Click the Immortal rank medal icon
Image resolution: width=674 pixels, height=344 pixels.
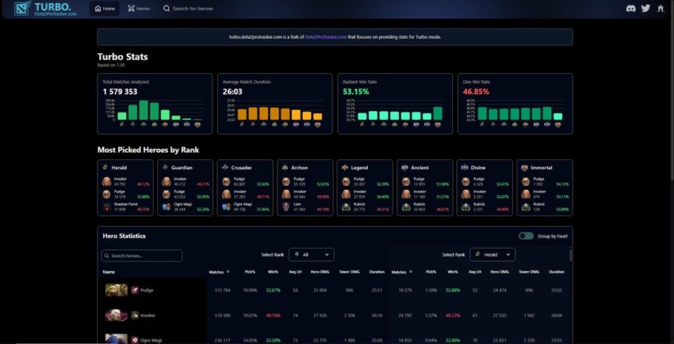click(x=525, y=168)
